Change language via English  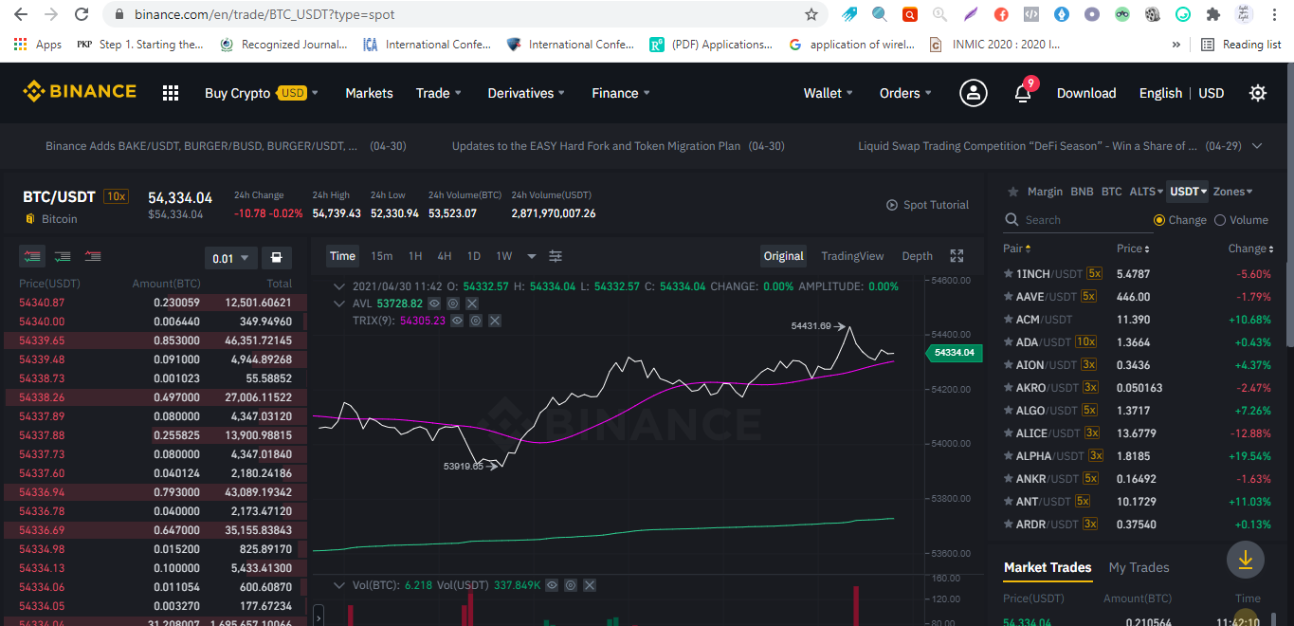(x=1161, y=93)
